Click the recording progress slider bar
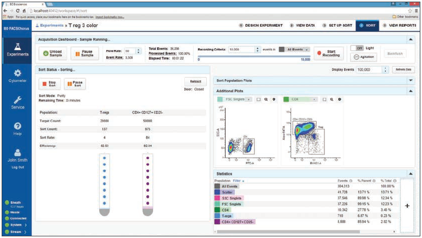 tap(254, 57)
